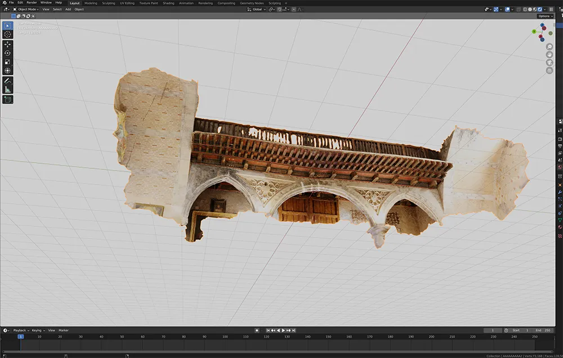Click the Marker menu in the timeline
Viewport: 563px width, 358px height.
click(x=64, y=330)
